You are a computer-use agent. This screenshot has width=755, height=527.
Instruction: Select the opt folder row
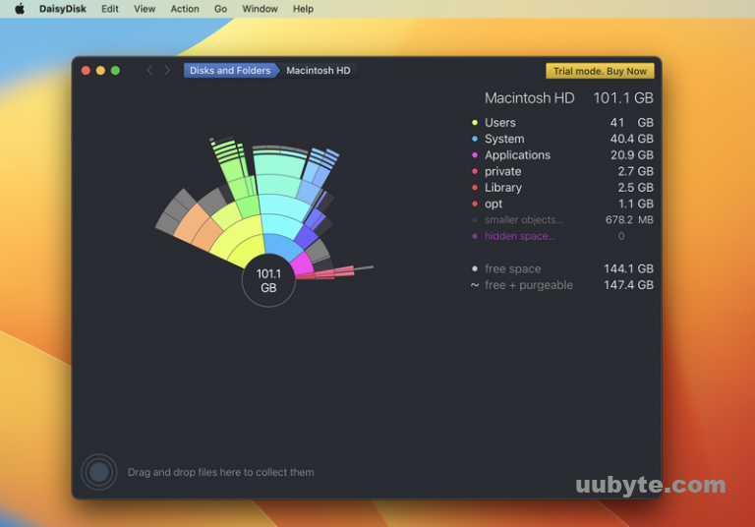[562, 204]
